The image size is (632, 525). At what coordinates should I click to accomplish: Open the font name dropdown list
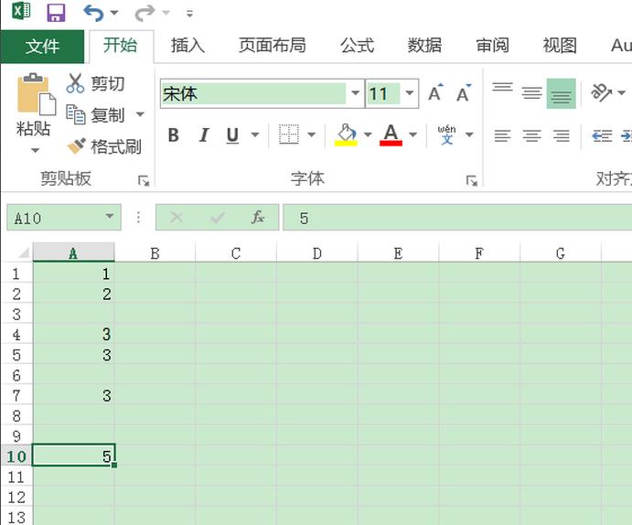point(355,93)
